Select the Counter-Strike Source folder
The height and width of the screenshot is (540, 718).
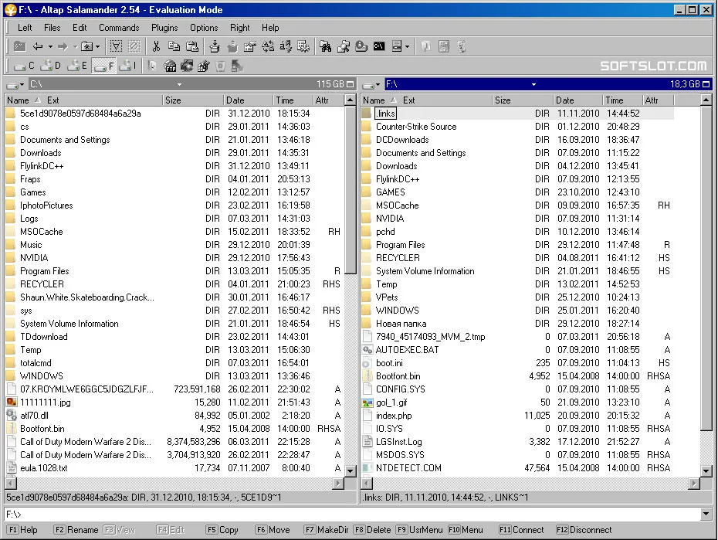[416, 127]
